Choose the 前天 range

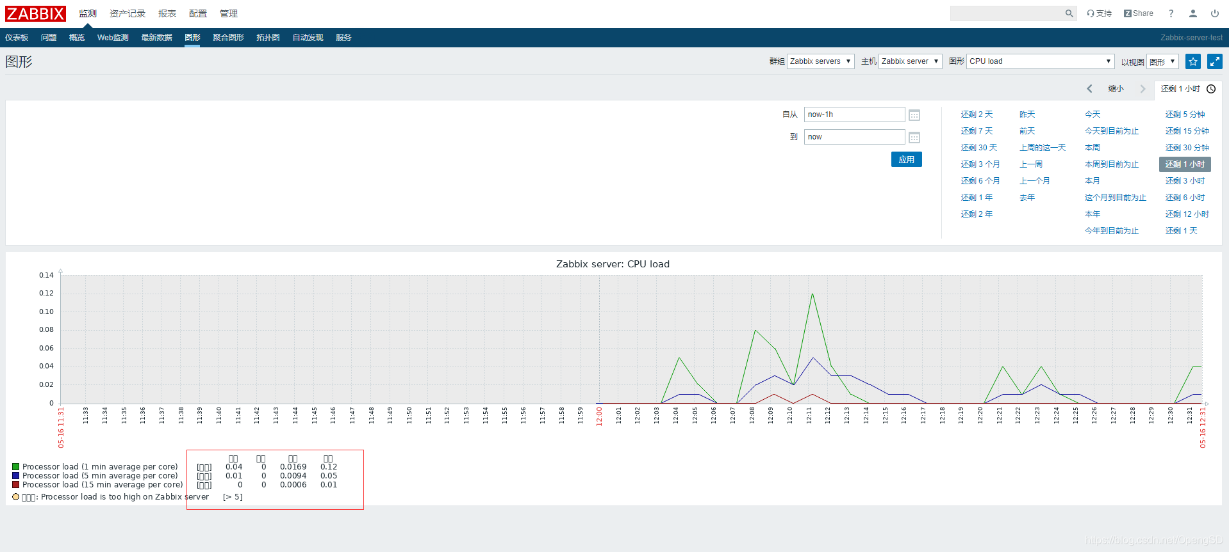(1027, 131)
